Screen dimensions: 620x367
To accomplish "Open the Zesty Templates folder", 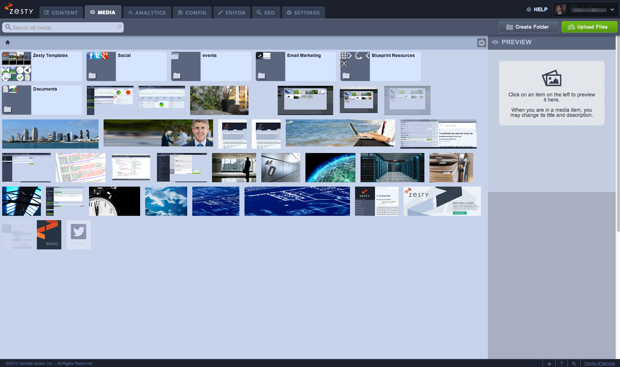I will 42,66.
